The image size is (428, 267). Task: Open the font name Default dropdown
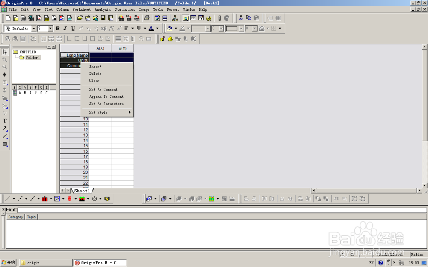(x=33, y=28)
